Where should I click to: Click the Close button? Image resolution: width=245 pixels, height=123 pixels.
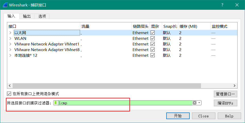point(203,116)
